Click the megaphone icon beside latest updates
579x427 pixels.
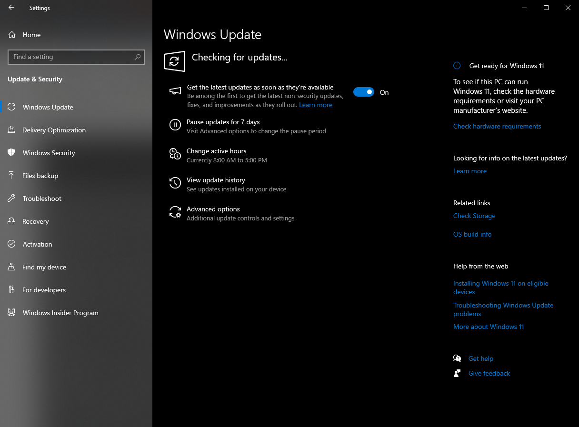(175, 91)
